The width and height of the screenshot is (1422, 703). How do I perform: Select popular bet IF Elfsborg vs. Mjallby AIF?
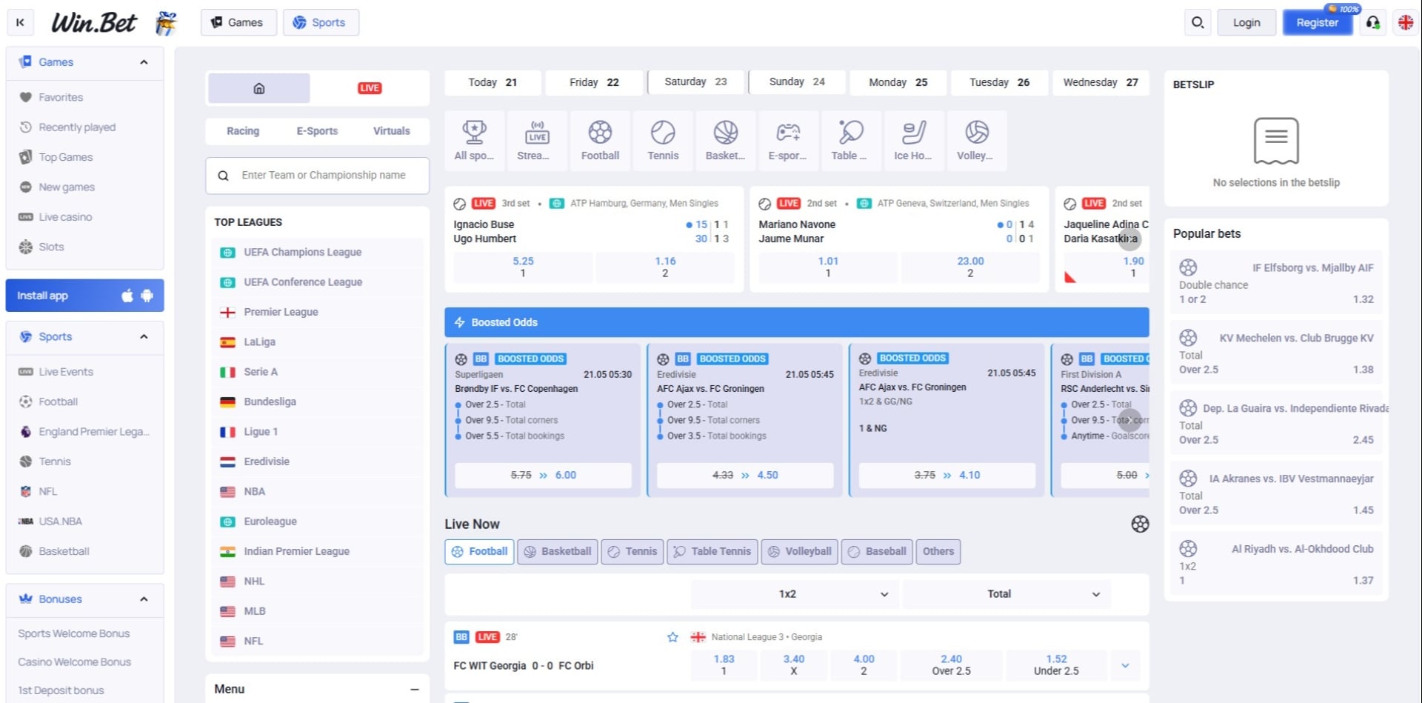click(x=1276, y=284)
